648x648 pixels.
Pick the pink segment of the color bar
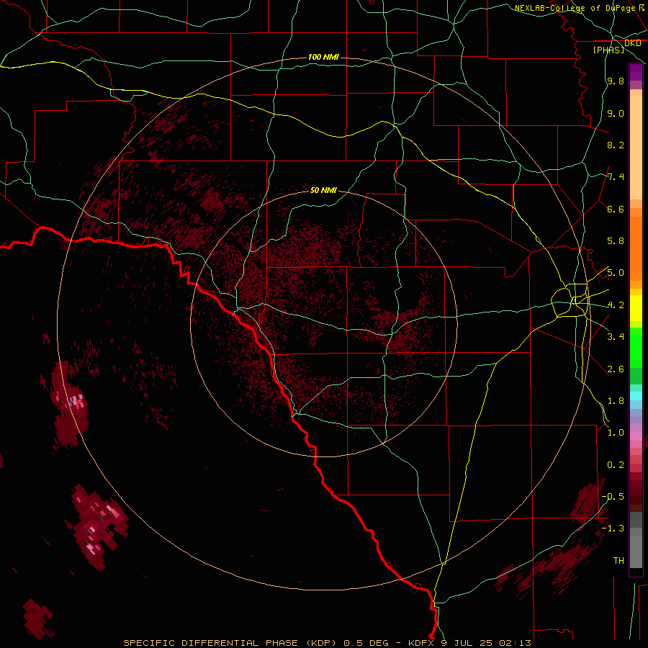pyautogui.click(x=636, y=436)
